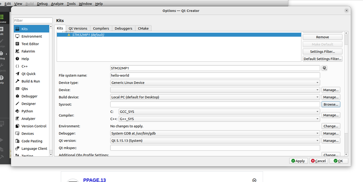Open Devices options category
This screenshot has width=363, height=182.
[32, 133]
